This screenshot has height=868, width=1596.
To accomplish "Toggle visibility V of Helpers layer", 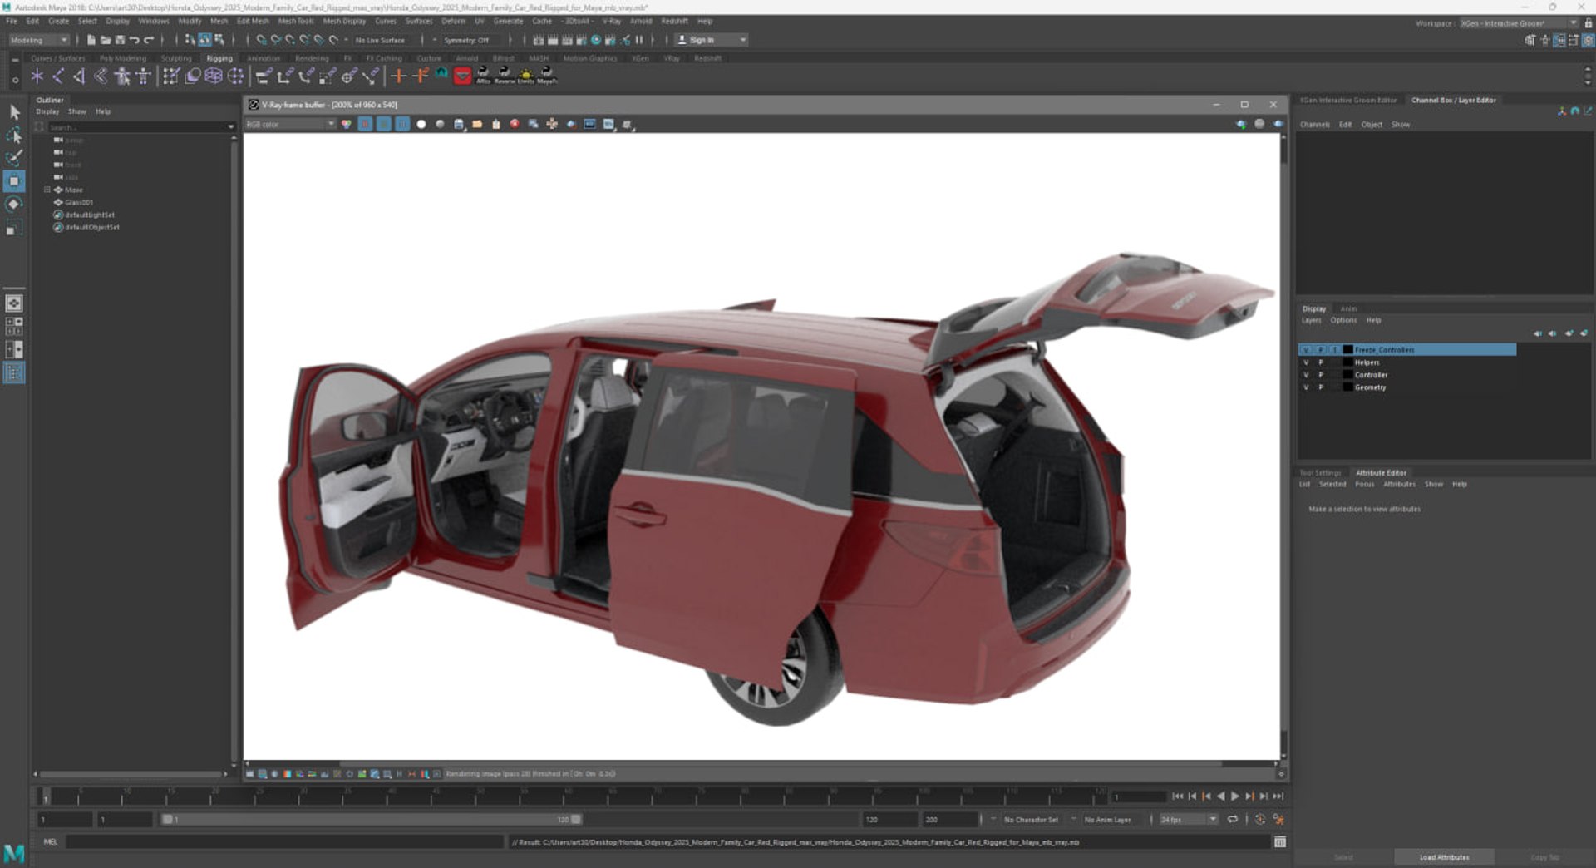I will [1306, 362].
